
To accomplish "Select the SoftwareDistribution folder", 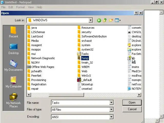I will pyautogui.click(x=92, y=36).
